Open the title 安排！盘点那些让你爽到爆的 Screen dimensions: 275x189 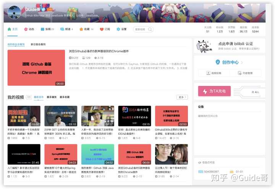tap(134, 131)
